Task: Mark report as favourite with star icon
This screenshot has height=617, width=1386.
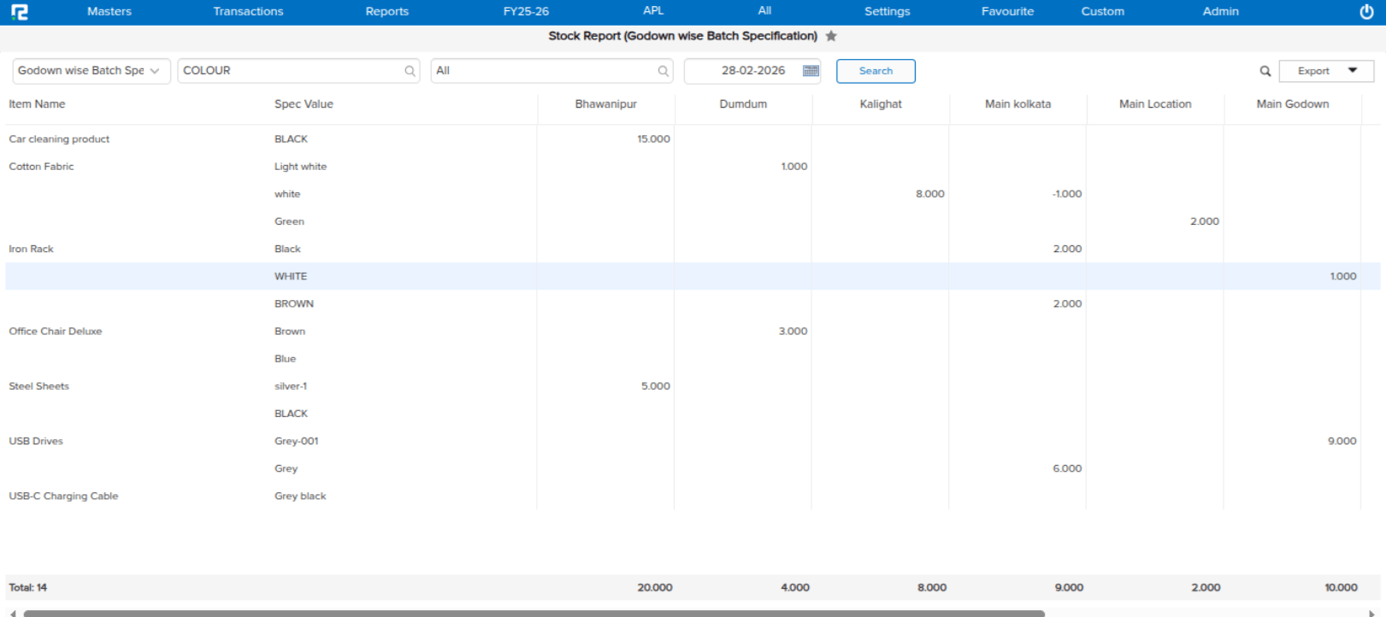Action: point(831,36)
